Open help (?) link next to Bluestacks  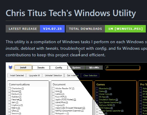tap(110, 88)
